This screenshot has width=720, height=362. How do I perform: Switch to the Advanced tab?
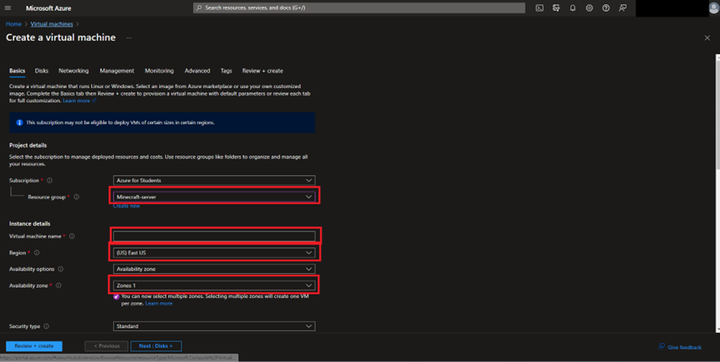point(197,71)
